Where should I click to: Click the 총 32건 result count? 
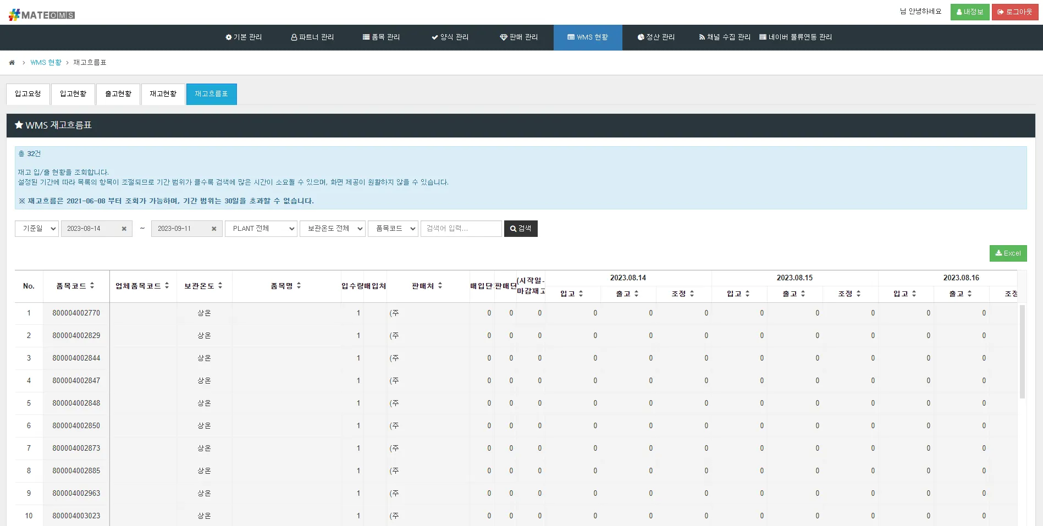coord(30,154)
